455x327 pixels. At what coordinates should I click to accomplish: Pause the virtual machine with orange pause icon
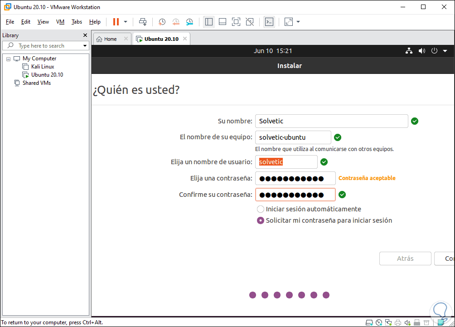pyautogui.click(x=116, y=22)
